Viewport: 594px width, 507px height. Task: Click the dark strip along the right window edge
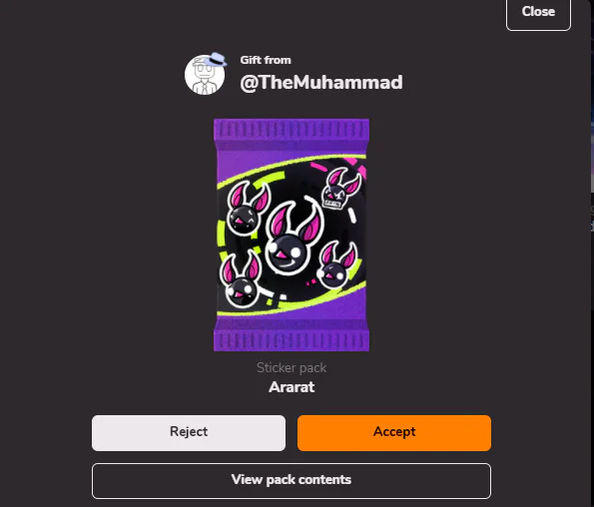tap(592, 253)
